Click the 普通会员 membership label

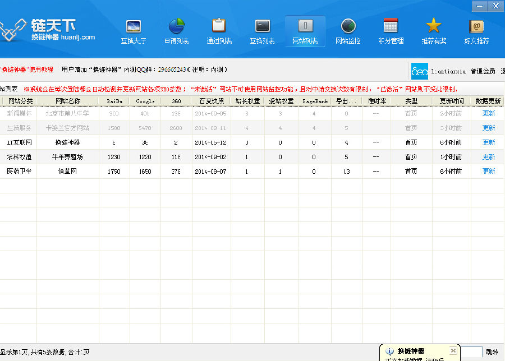point(483,71)
